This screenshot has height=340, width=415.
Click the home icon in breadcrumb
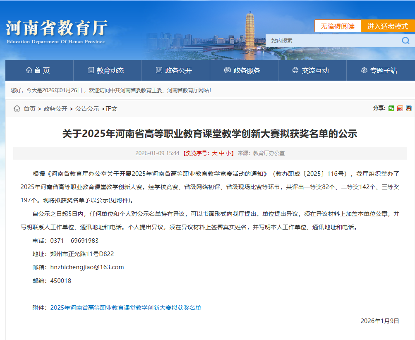tap(17, 109)
